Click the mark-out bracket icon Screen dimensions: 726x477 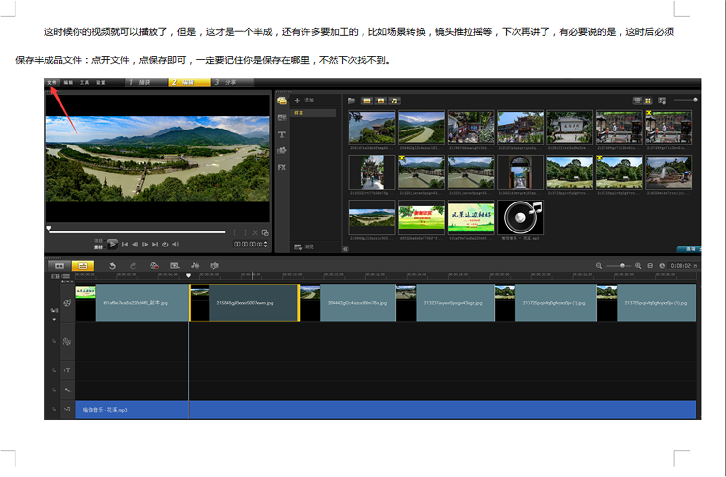[x=245, y=232]
